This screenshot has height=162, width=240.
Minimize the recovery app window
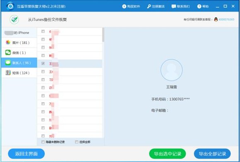217,7
